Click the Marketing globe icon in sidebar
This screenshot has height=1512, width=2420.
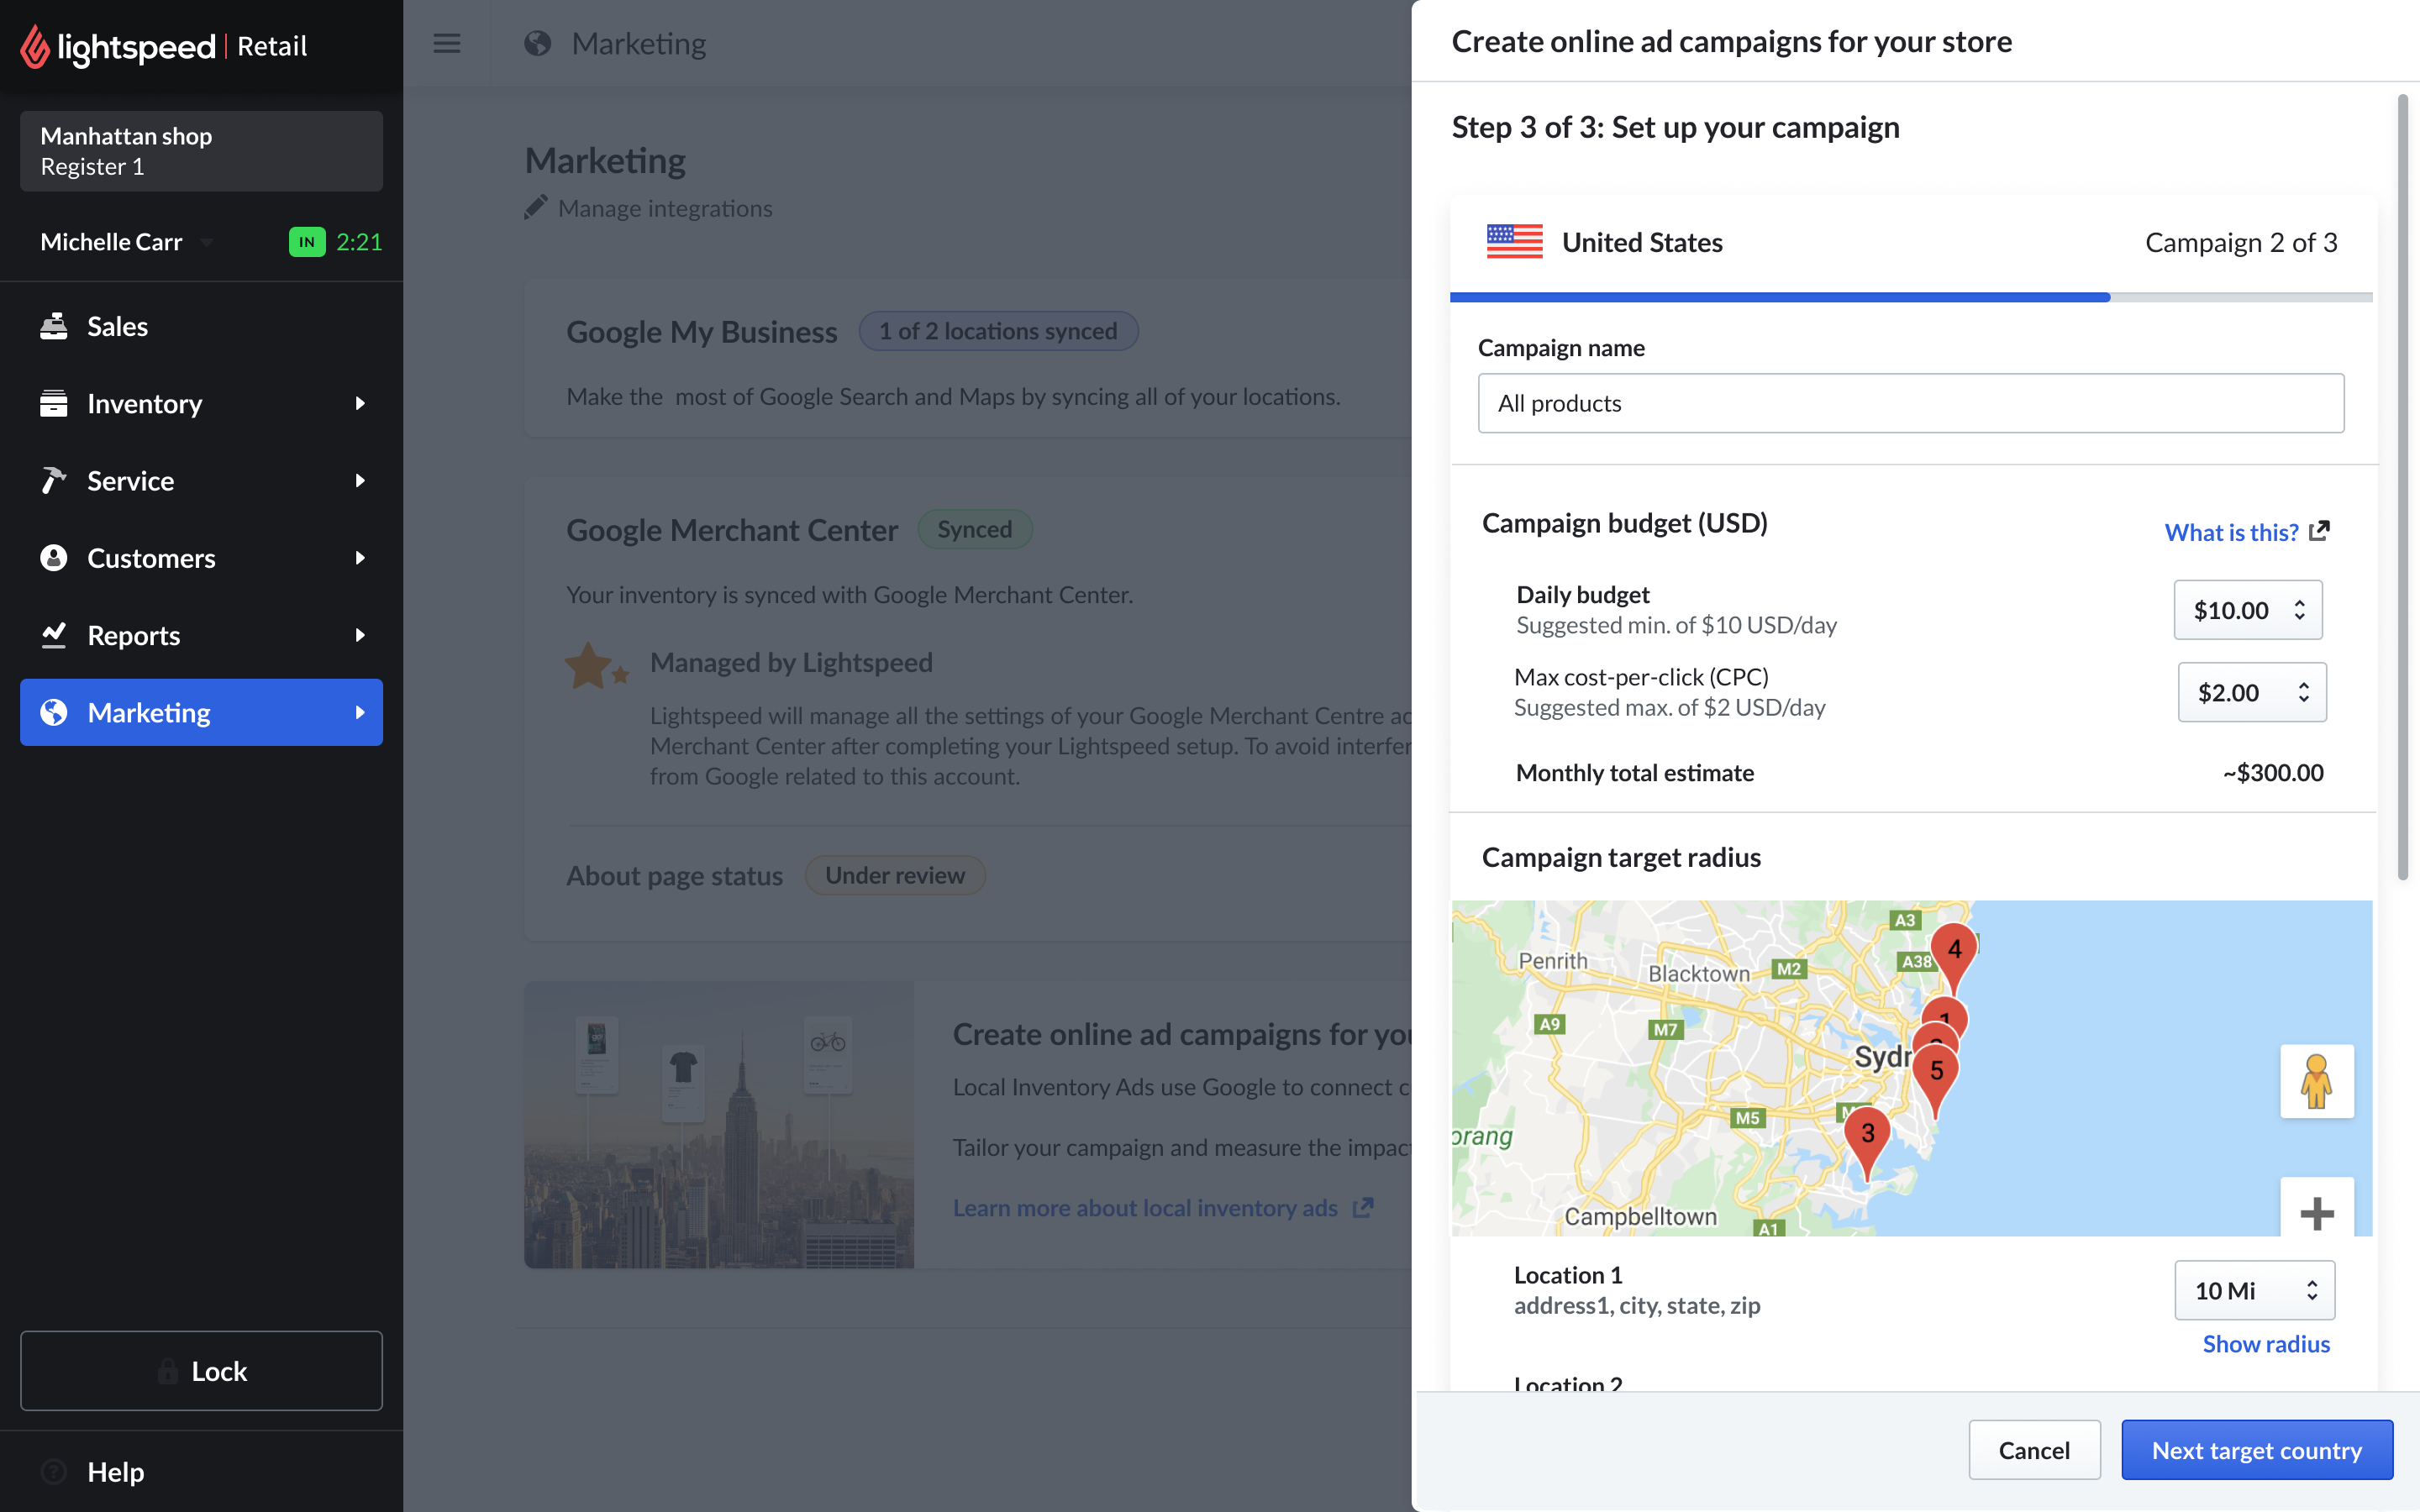tap(54, 712)
